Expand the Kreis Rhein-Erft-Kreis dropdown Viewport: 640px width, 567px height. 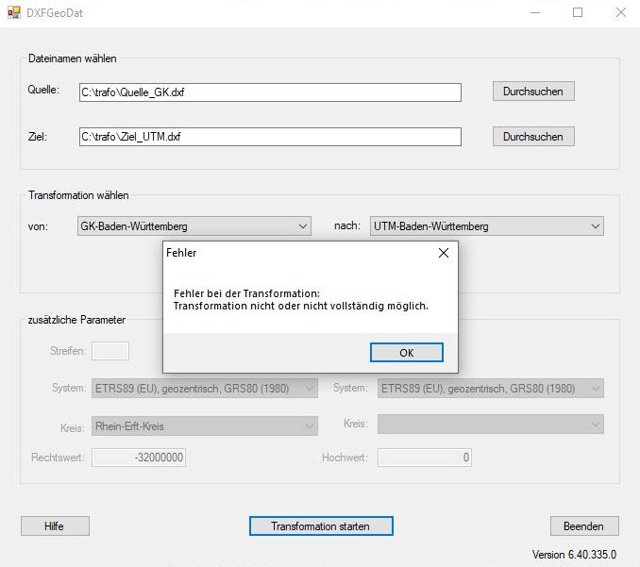pyautogui.click(x=205, y=426)
